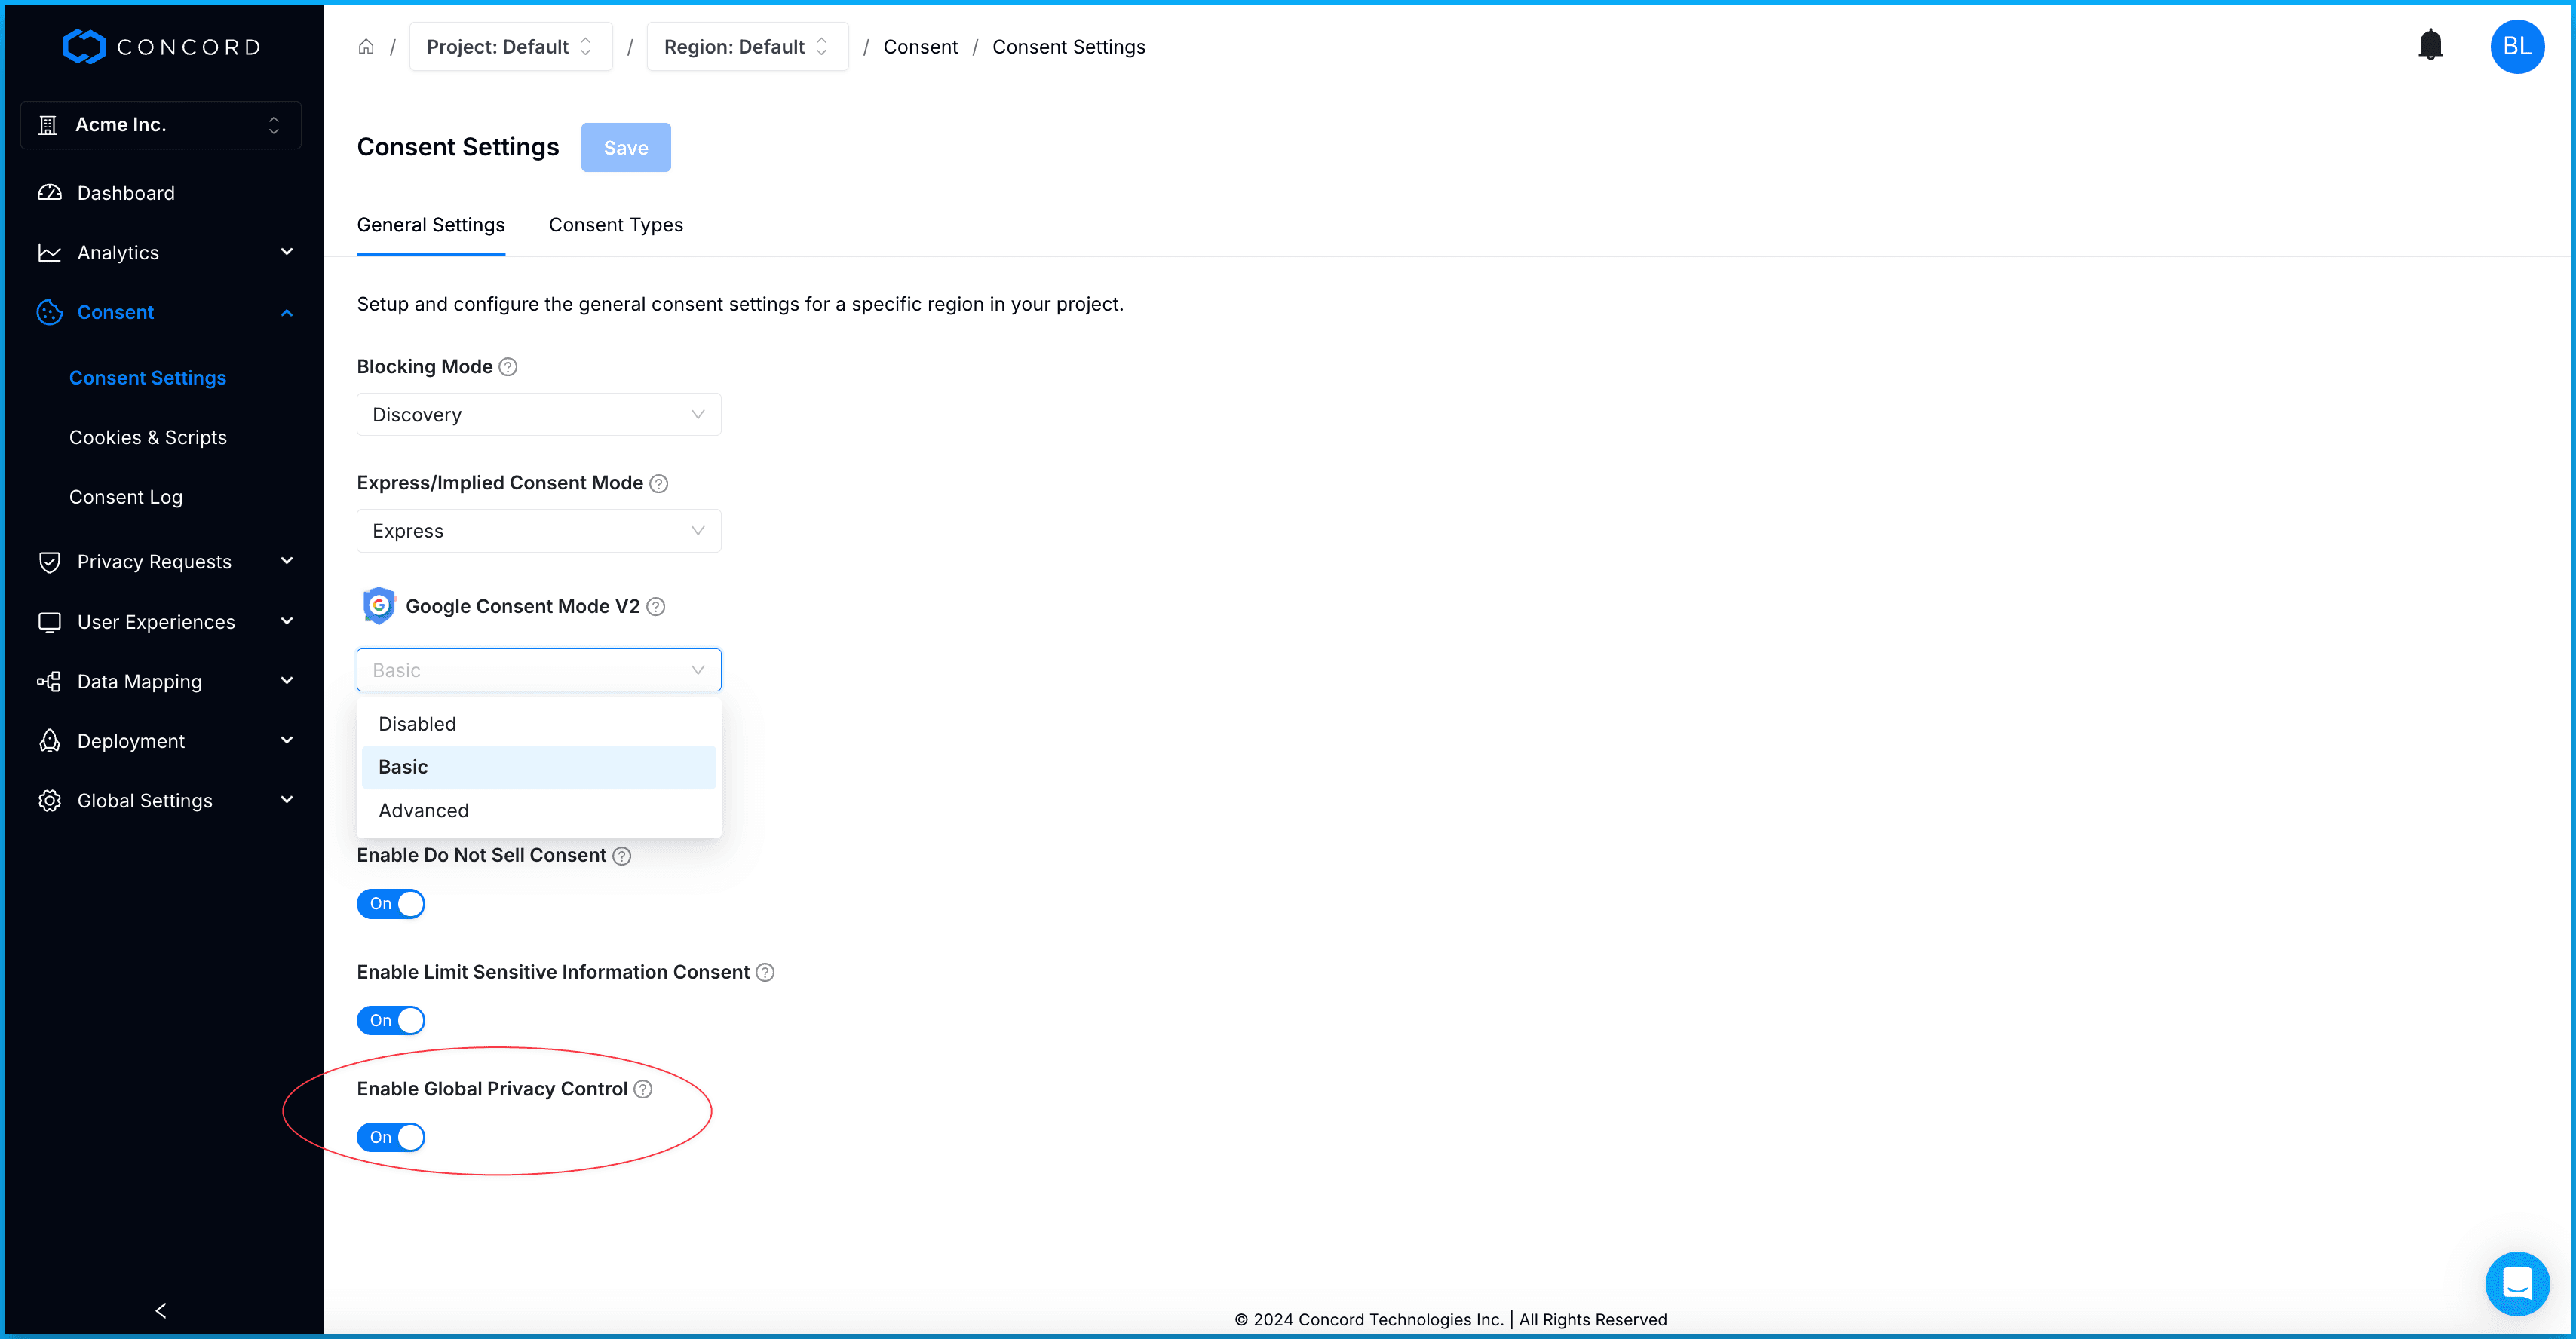Collapse sidebar with the left arrow icon

(x=161, y=1310)
